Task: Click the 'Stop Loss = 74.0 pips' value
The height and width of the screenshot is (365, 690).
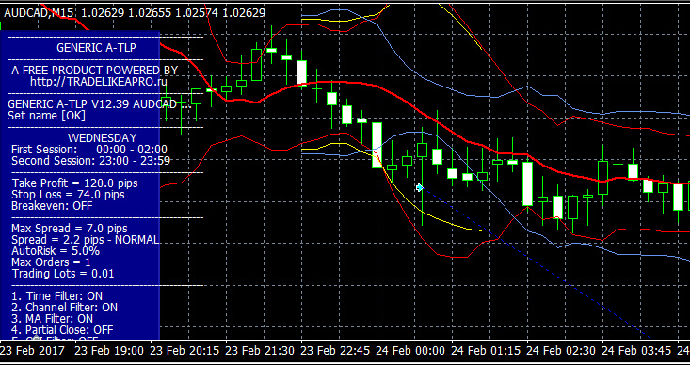Action: [x=68, y=194]
